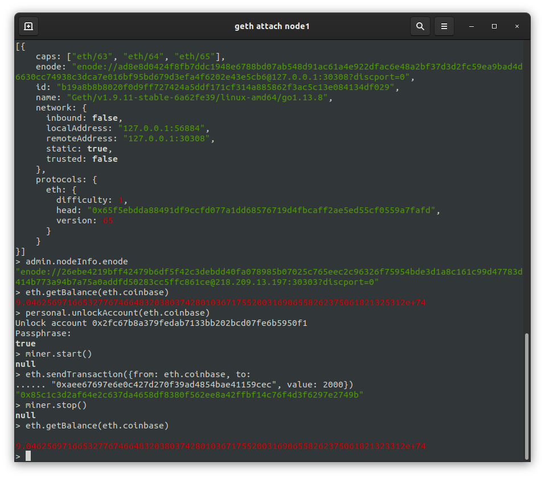
Task: Minimize the geth attach window
Action: (x=472, y=26)
